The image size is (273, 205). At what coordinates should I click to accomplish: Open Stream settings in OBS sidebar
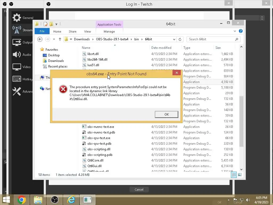tap(22, 30)
